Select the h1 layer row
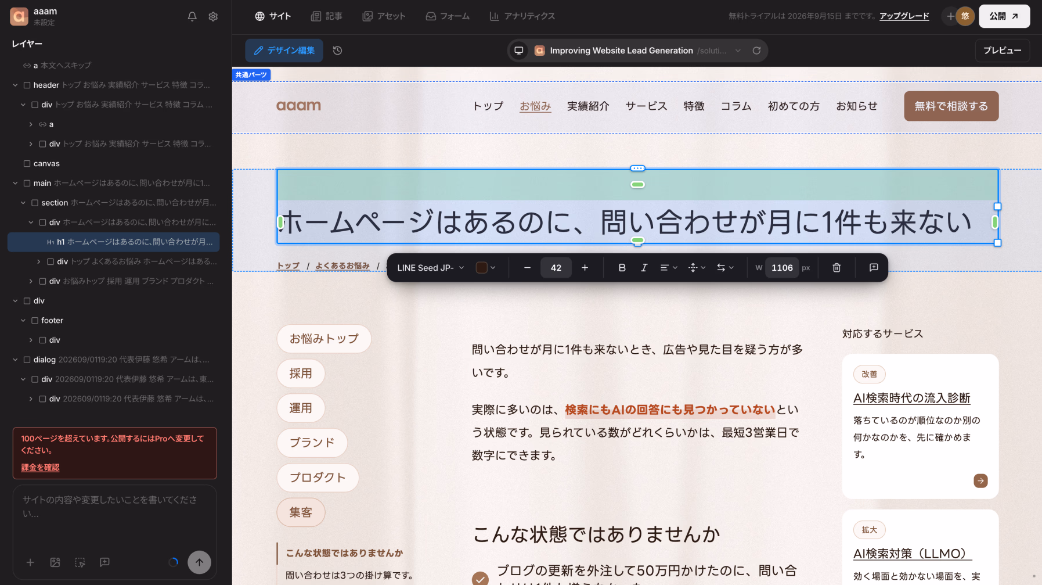Screen dimensions: 1042x585 tap(114, 242)
